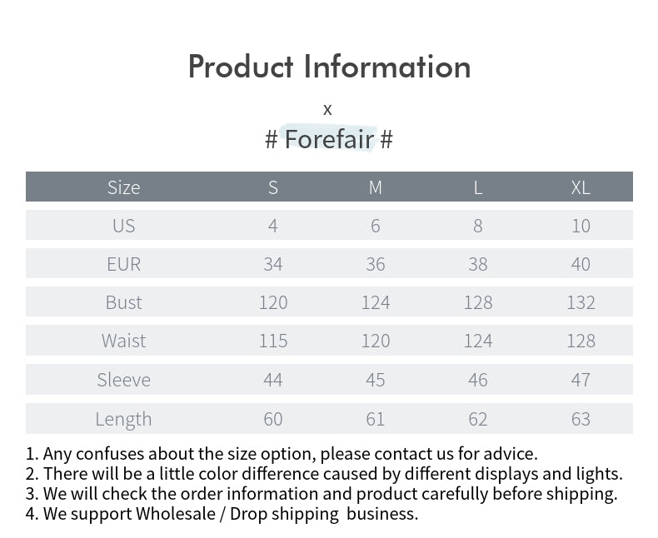Click Length value 63 for XL
Viewport: 658px width, 538px height.
pos(581,418)
